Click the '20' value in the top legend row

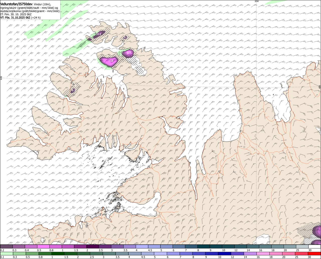(285, 250)
